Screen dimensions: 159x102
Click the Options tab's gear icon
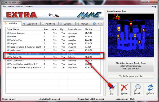click(x=61, y=24)
